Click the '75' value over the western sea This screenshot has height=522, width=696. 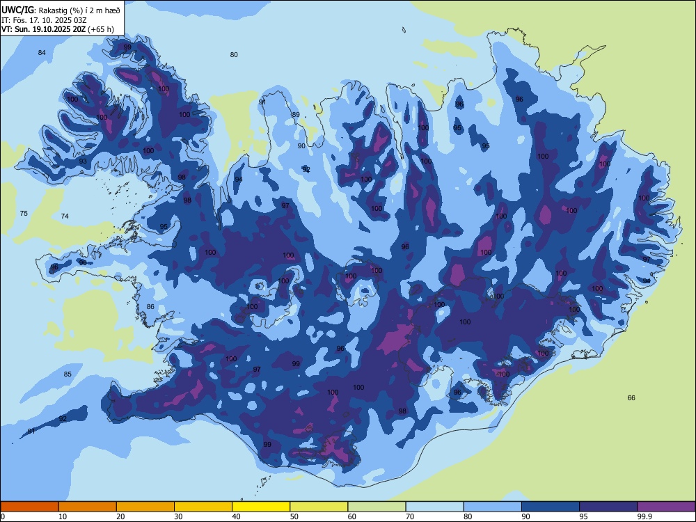tap(24, 213)
